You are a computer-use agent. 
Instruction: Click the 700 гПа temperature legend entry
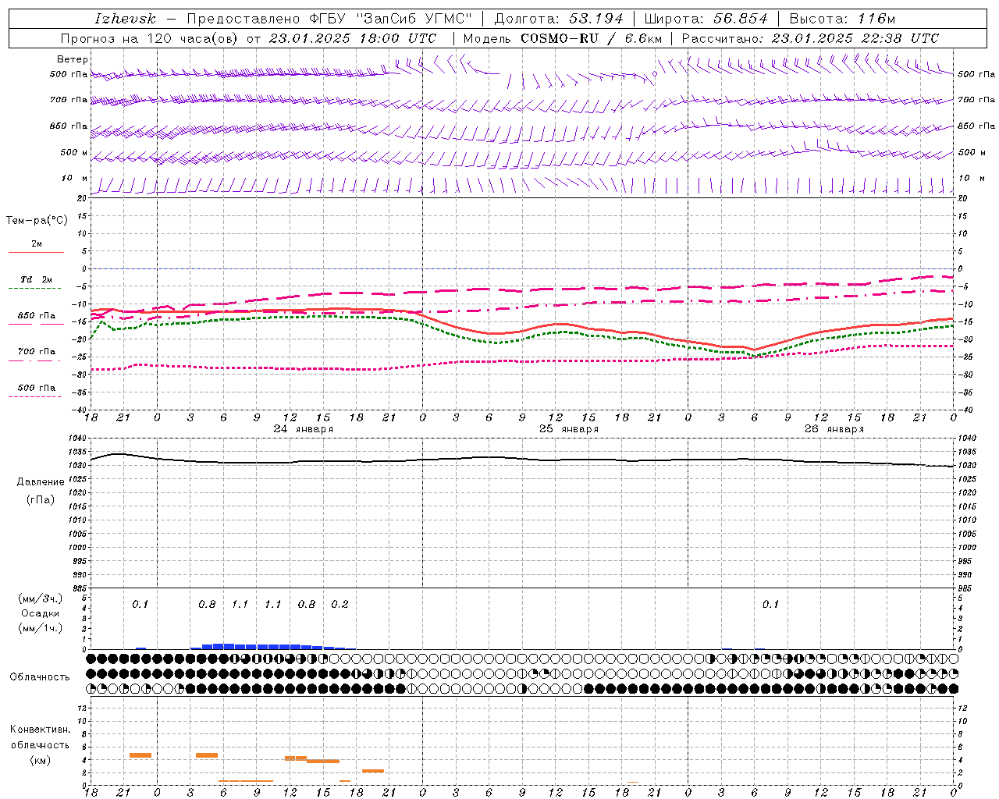pyautogui.click(x=37, y=352)
